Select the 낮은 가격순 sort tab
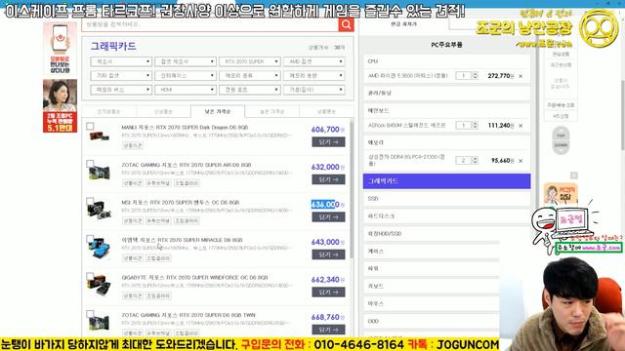This screenshot has height=351, width=625. [218, 112]
